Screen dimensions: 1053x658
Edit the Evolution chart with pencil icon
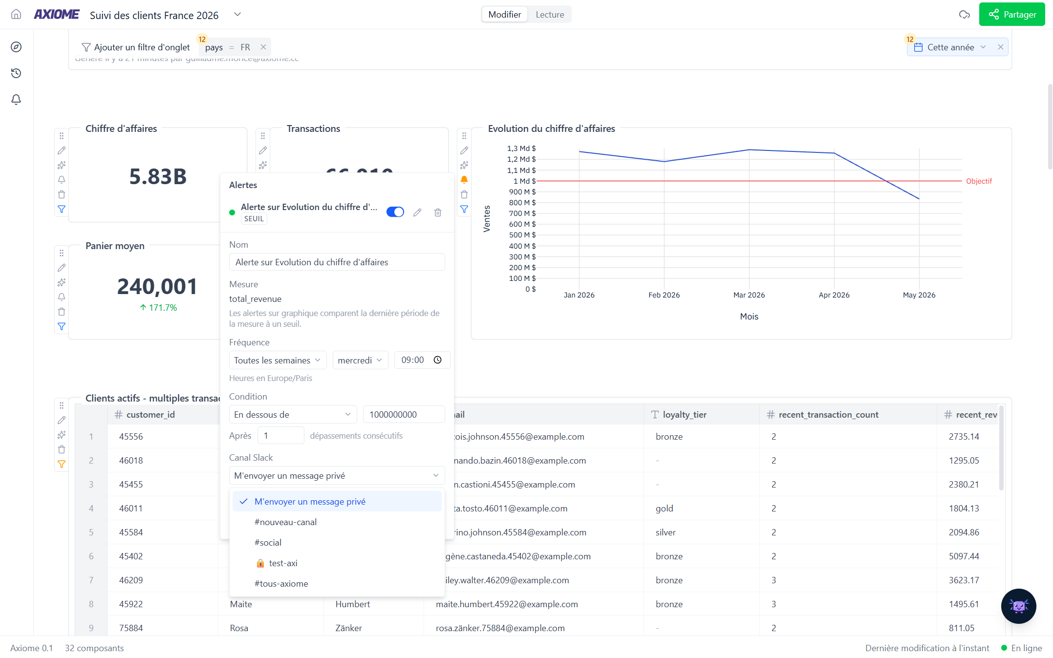464,150
